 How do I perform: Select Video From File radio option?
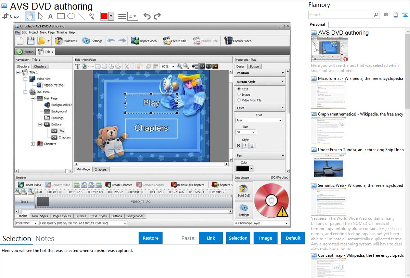click(239, 100)
